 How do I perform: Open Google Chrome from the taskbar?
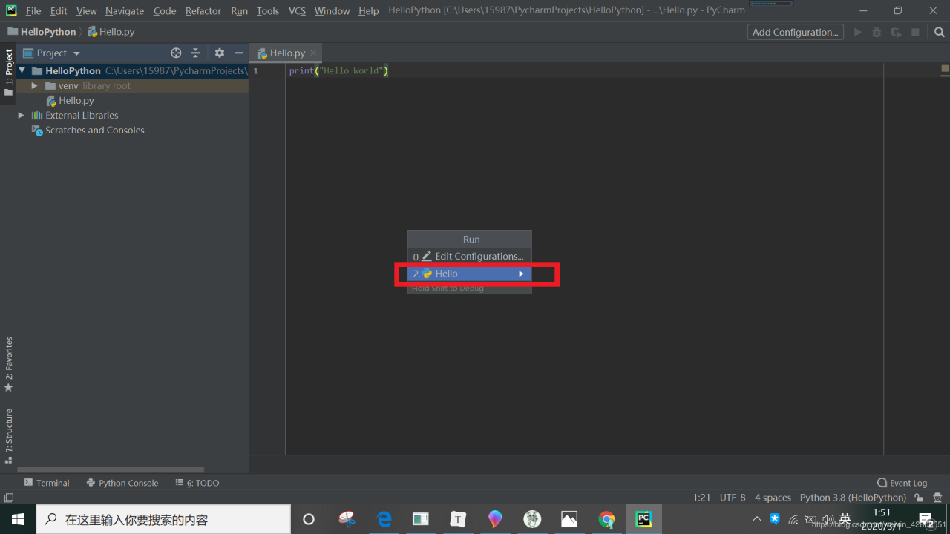pyautogui.click(x=606, y=519)
